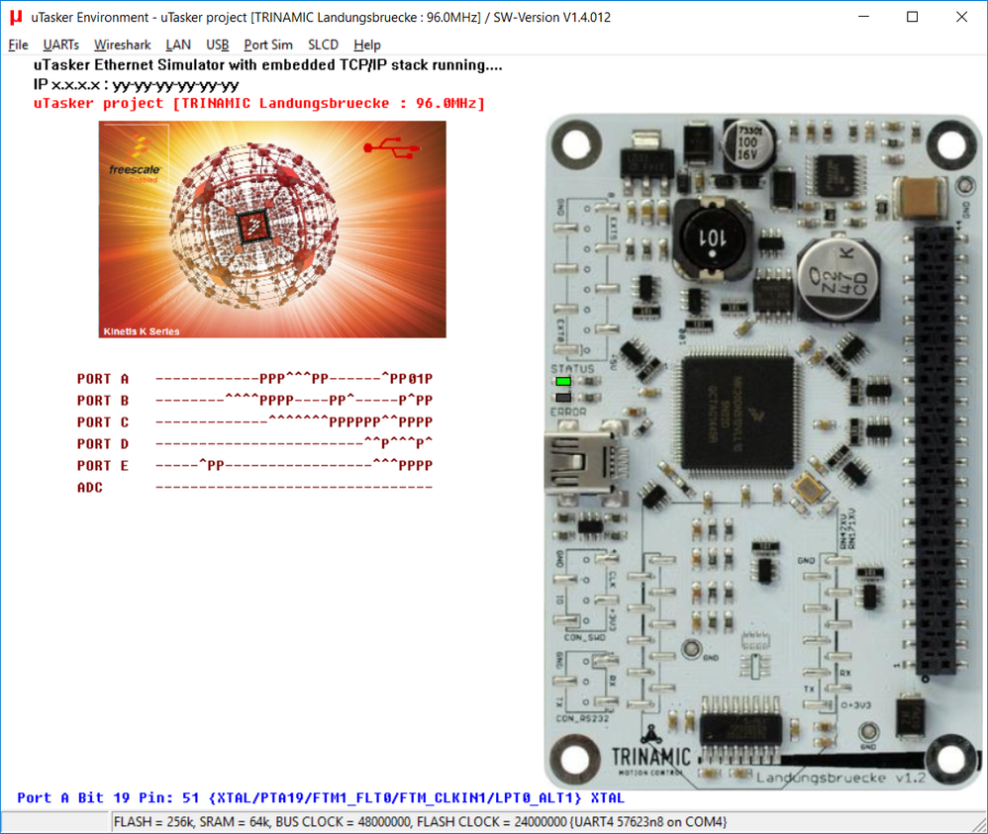The height and width of the screenshot is (834, 988).
Task: Open the USB menu
Action: [218, 45]
